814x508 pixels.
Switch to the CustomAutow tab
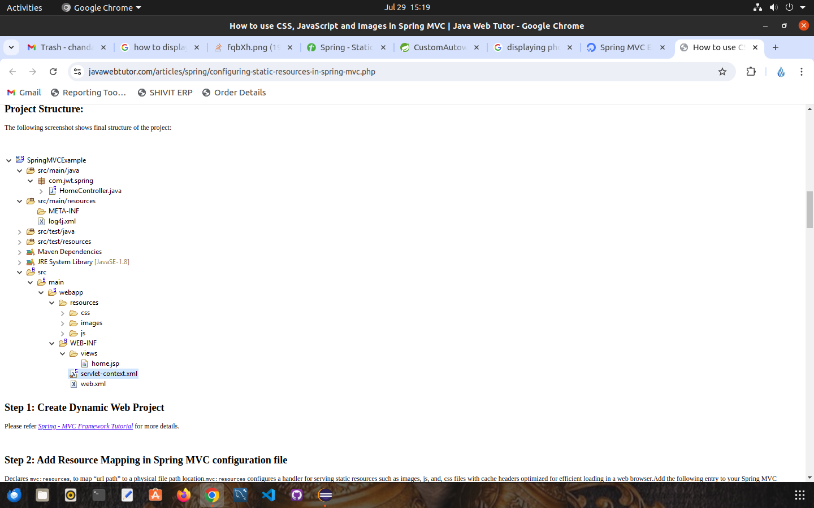pos(439,47)
